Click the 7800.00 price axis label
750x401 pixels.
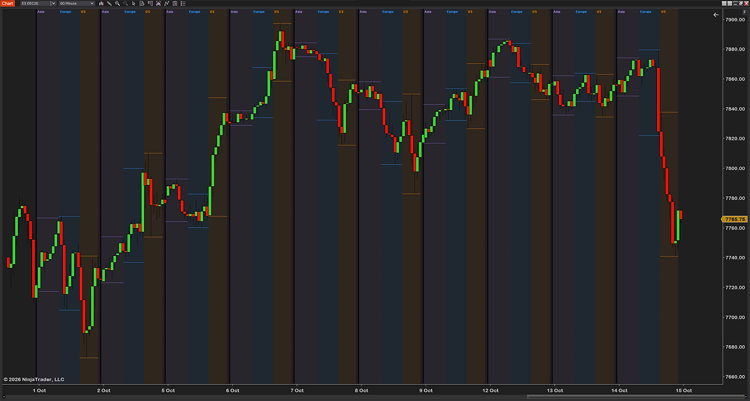(x=735, y=168)
